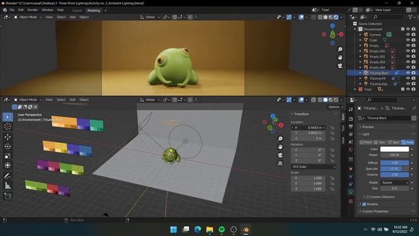Uncheck the Environment collection exclude checkbox
Viewport: 419px width, 236px height.
pos(403,29)
